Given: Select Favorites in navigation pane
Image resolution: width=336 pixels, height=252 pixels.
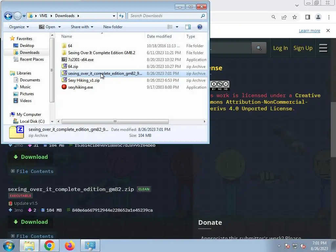Looking at the screenshot, I should point(24,39).
